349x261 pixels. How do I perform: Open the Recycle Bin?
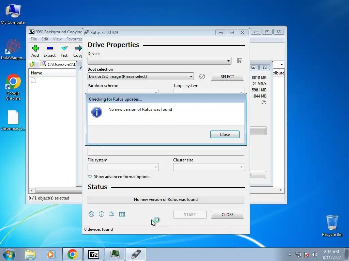point(332,226)
